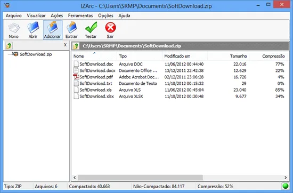Exit the program with Sair icon

tap(110, 30)
